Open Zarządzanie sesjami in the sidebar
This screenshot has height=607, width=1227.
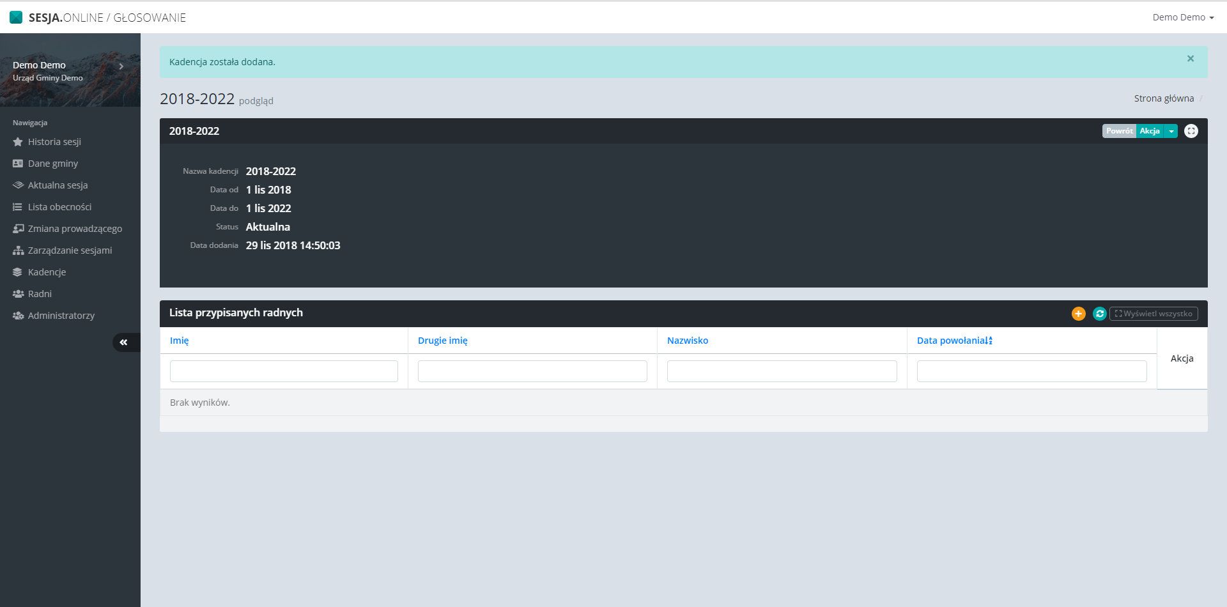click(70, 250)
